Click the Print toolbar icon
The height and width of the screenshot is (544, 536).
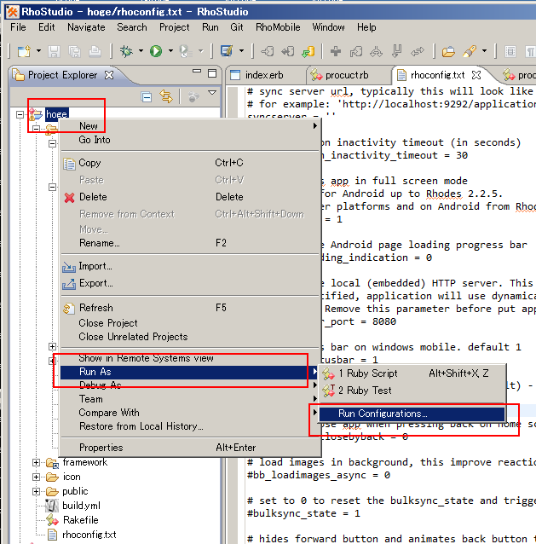[x=95, y=52]
